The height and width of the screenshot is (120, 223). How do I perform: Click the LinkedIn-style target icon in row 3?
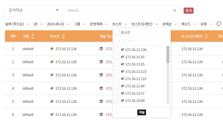coord(101,75)
